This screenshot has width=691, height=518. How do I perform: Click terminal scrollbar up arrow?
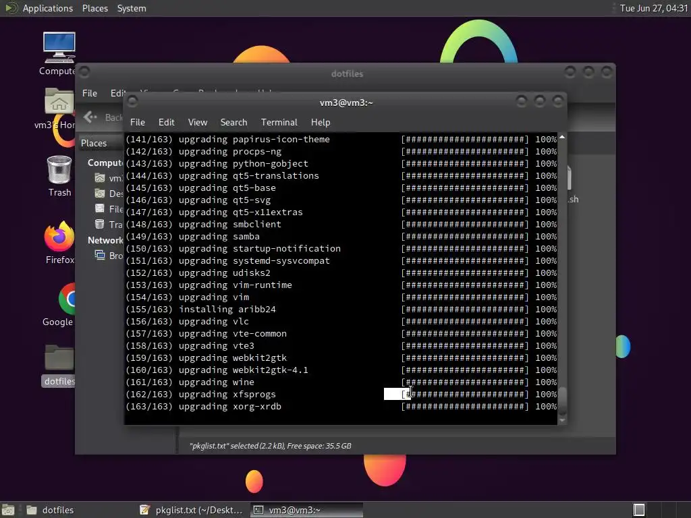pyautogui.click(x=562, y=138)
